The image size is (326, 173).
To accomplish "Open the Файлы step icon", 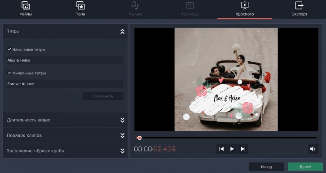I will click(26, 5).
